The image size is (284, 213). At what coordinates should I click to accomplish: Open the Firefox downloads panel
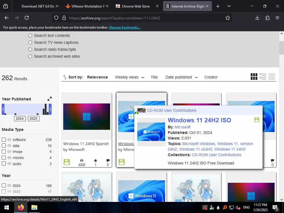pyautogui.click(x=257, y=18)
